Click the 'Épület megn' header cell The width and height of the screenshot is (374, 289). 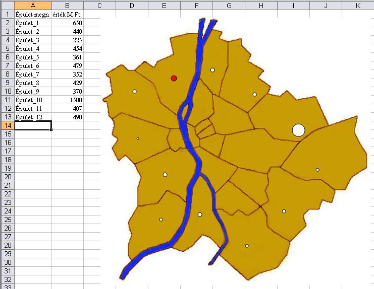click(33, 14)
